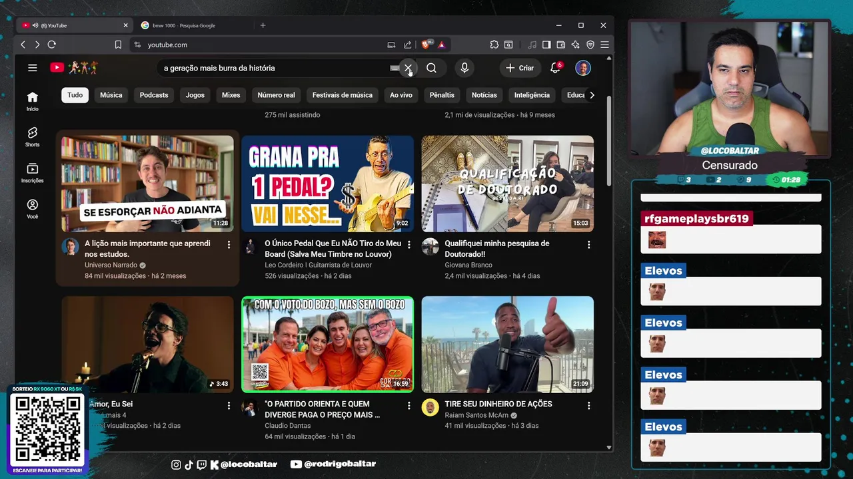The image size is (853, 479).
Task: Open options for 'Qualifiquei minha pesquisa' video
Action: tap(588, 245)
